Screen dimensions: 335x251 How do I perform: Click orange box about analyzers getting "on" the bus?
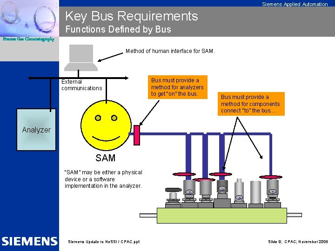[178, 87]
